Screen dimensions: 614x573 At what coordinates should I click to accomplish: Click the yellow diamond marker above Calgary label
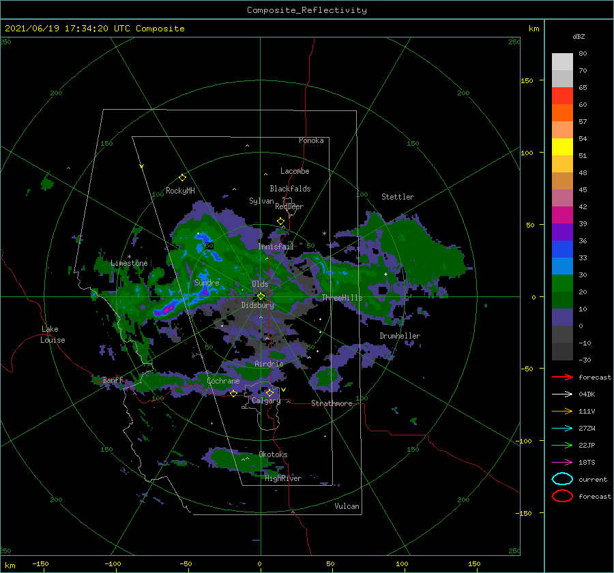pyautogui.click(x=269, y=392)
